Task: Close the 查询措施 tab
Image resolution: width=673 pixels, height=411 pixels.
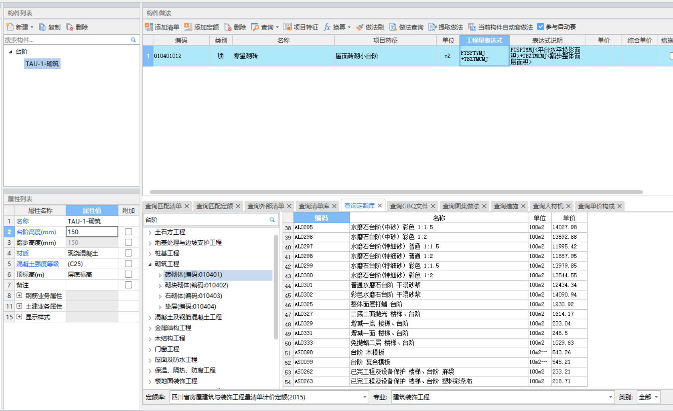Action: pos(523,206)
